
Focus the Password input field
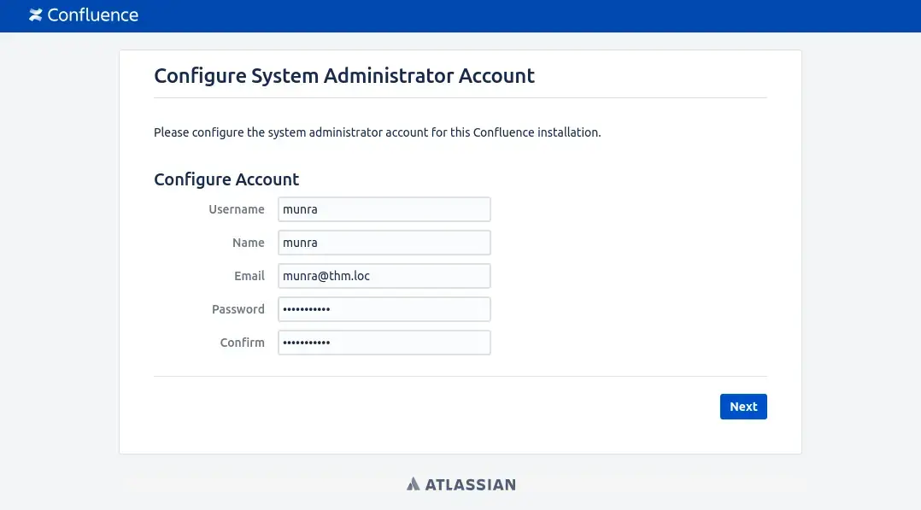(x=384, y=309)
